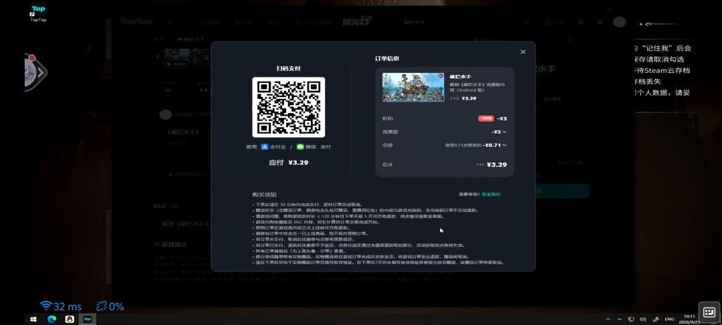Screen dimensions: 722x325
Task: Expand the floating side widget arrow
Action: 41,73
